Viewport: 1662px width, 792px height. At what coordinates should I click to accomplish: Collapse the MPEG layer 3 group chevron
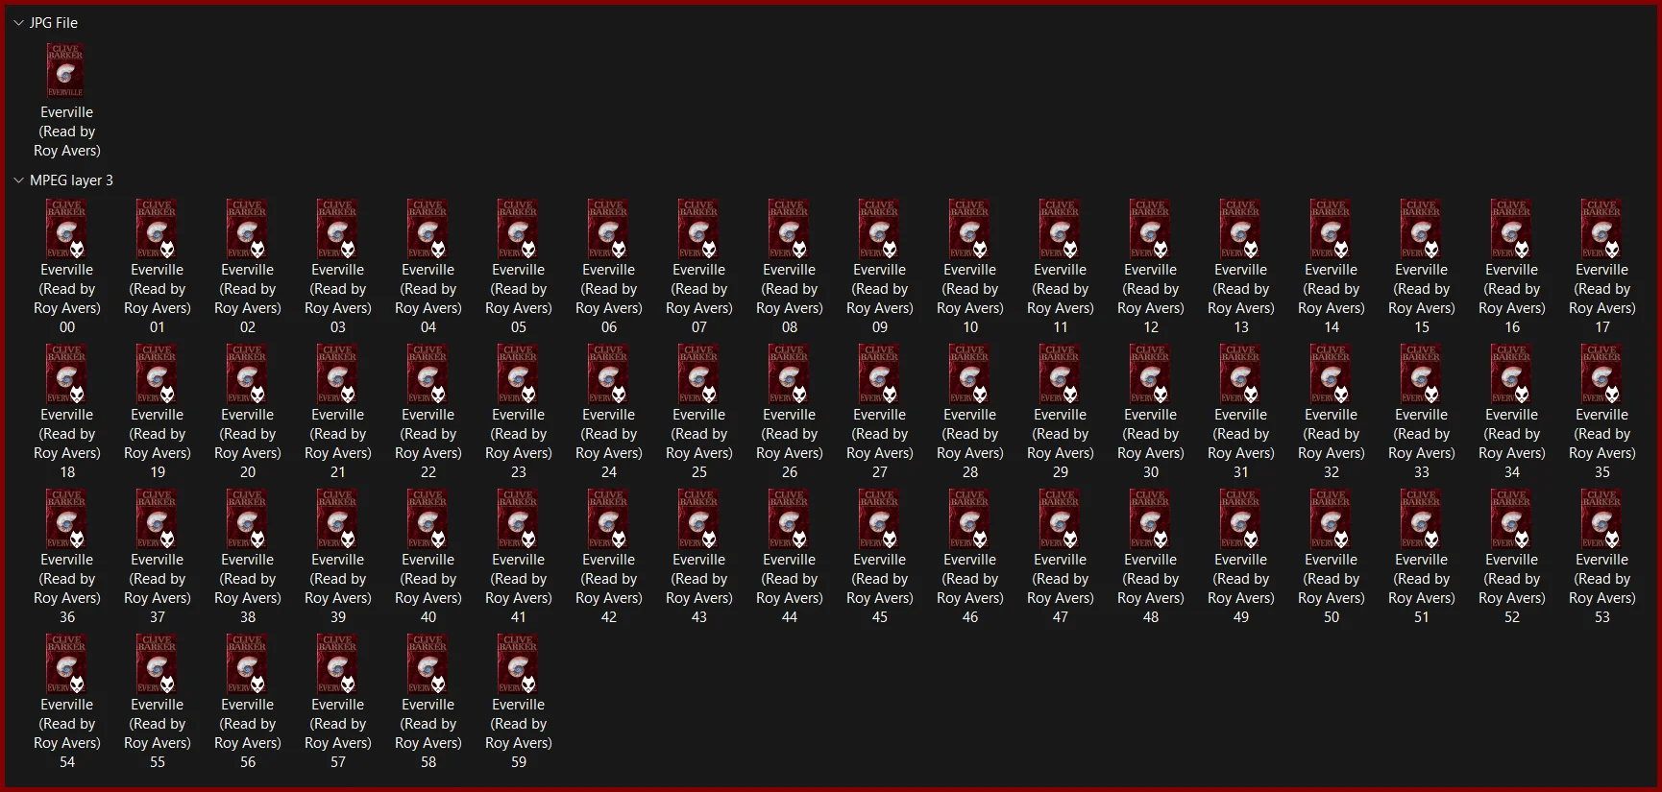(x=18, y=180)
